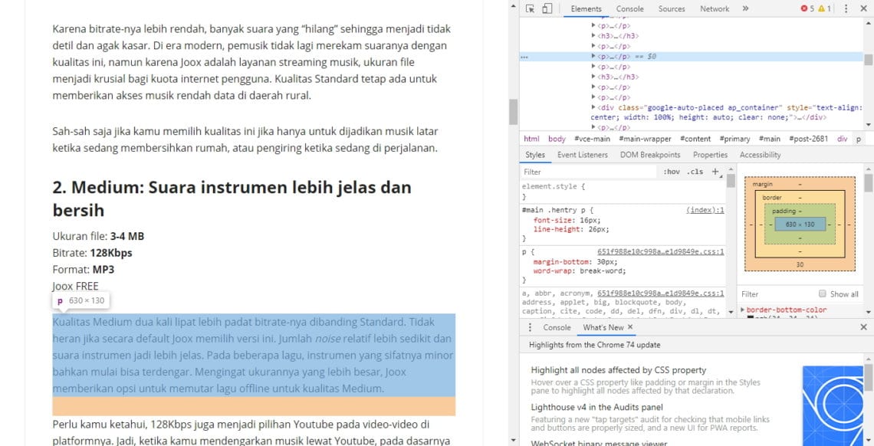
Task: Open the DevTools three-dot customize menu
Action: click(x=845, y=8)
